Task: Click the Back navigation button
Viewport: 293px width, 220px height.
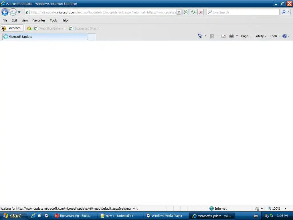Action: (x=5, y=12)
